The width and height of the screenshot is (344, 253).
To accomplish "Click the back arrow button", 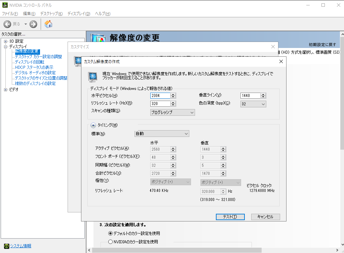I will tap(7, 24).
